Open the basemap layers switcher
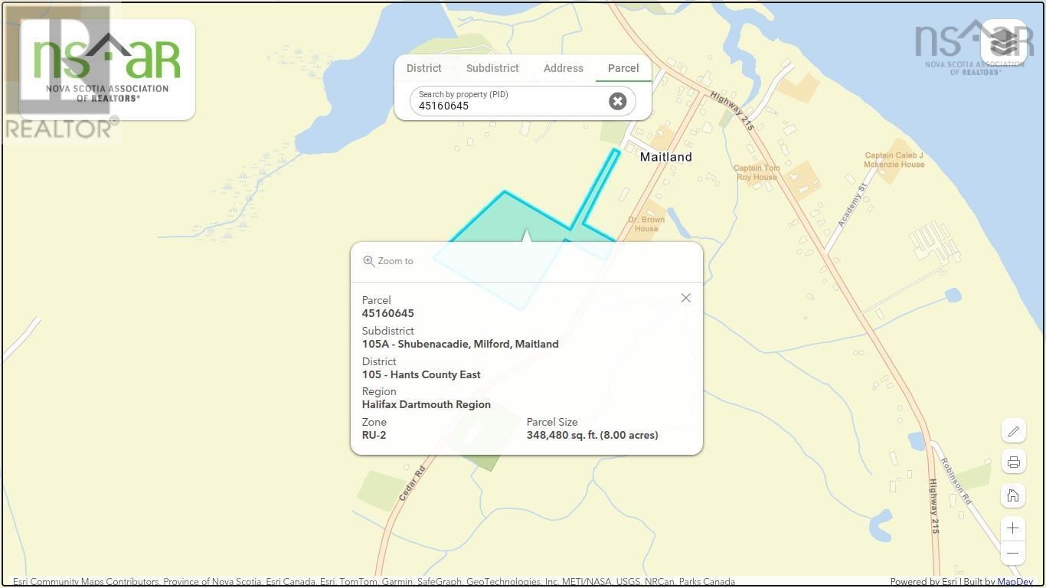Image resolution: width=1046 pixels, height=588 pixels. (1005, 42)
